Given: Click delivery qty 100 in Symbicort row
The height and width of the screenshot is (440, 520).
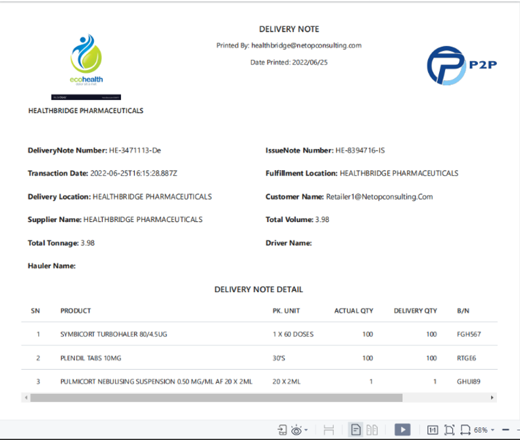Looking at the screenshot, I should (x=431, y=334).
